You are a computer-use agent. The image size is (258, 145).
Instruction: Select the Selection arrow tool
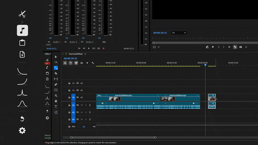(56, 57)
